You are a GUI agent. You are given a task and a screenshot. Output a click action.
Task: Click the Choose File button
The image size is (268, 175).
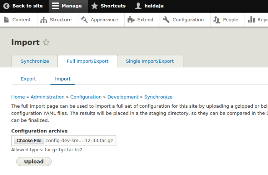coord(29,141)
